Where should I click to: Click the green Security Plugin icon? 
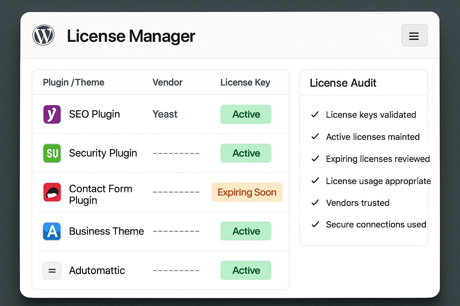(x=52, y=153)
